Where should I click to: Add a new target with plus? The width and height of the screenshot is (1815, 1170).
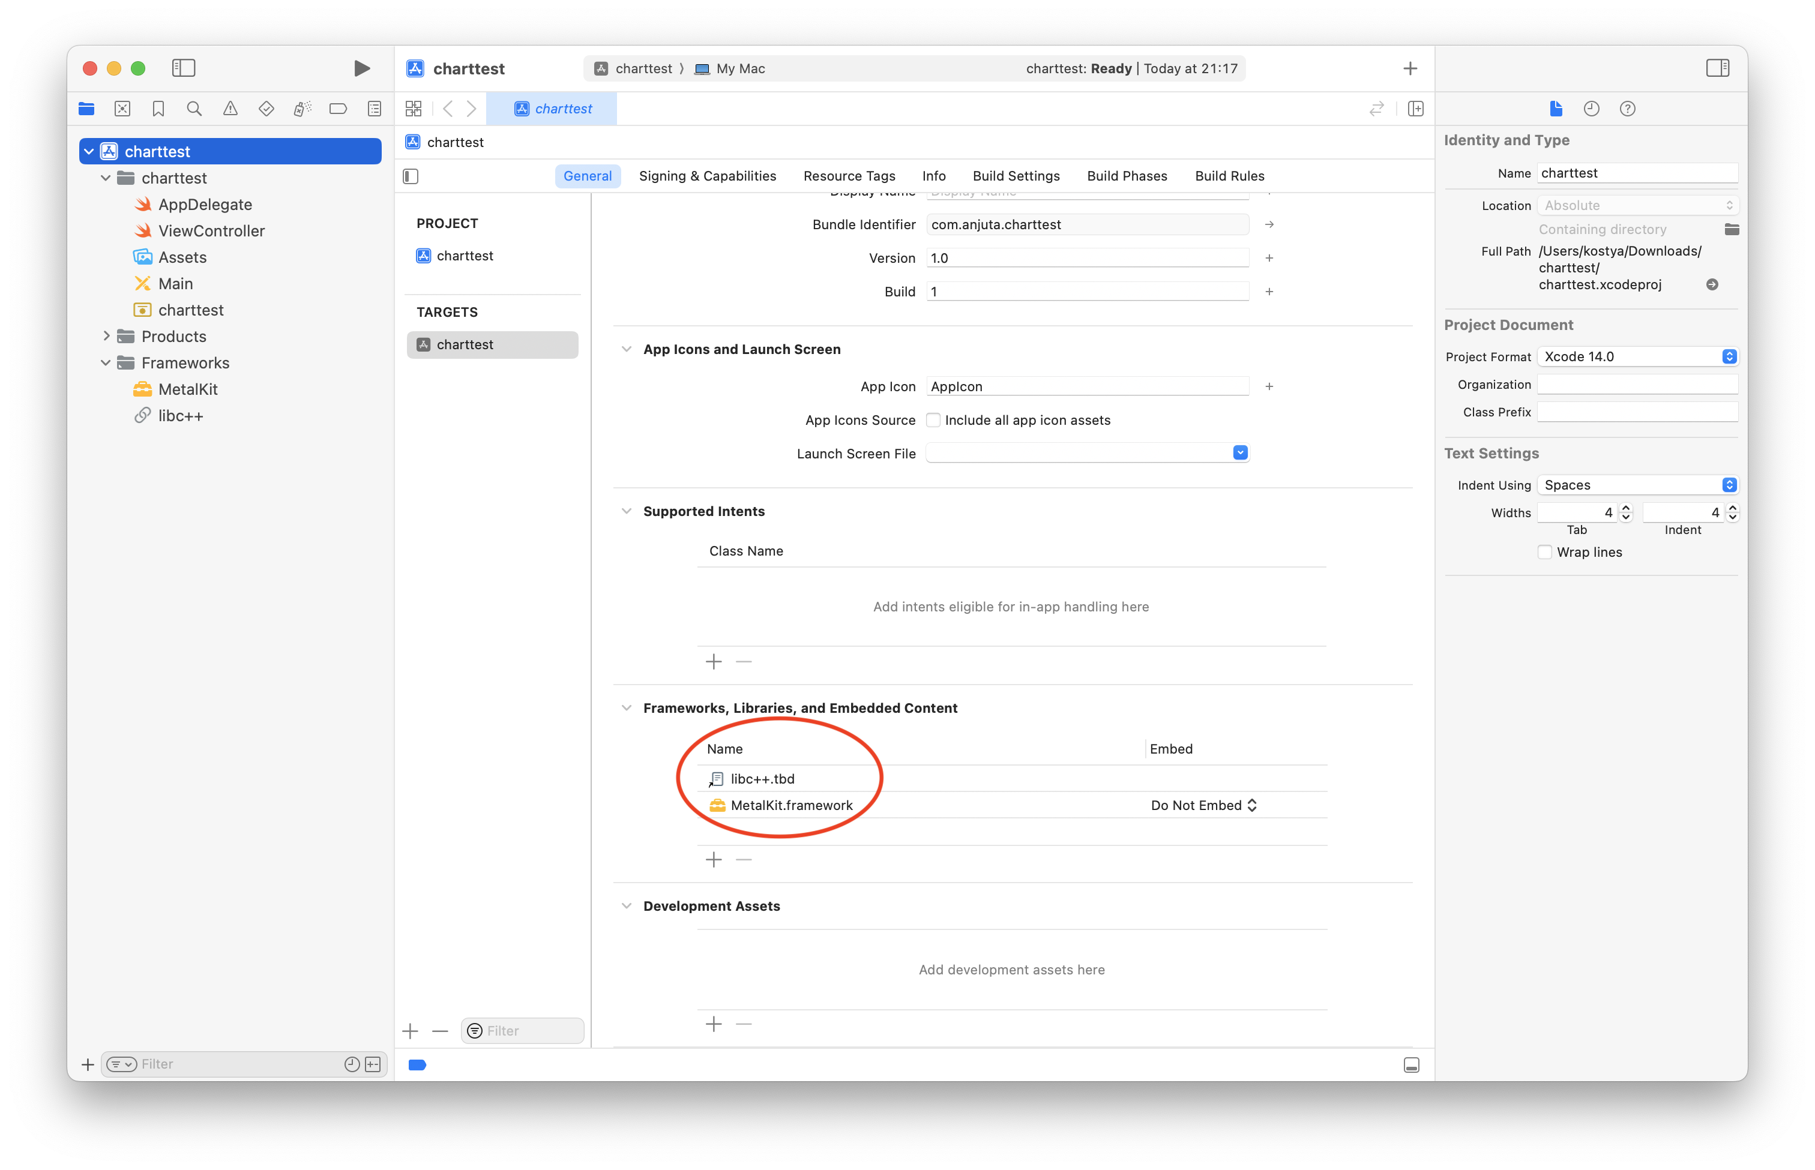pos(411,1031)
